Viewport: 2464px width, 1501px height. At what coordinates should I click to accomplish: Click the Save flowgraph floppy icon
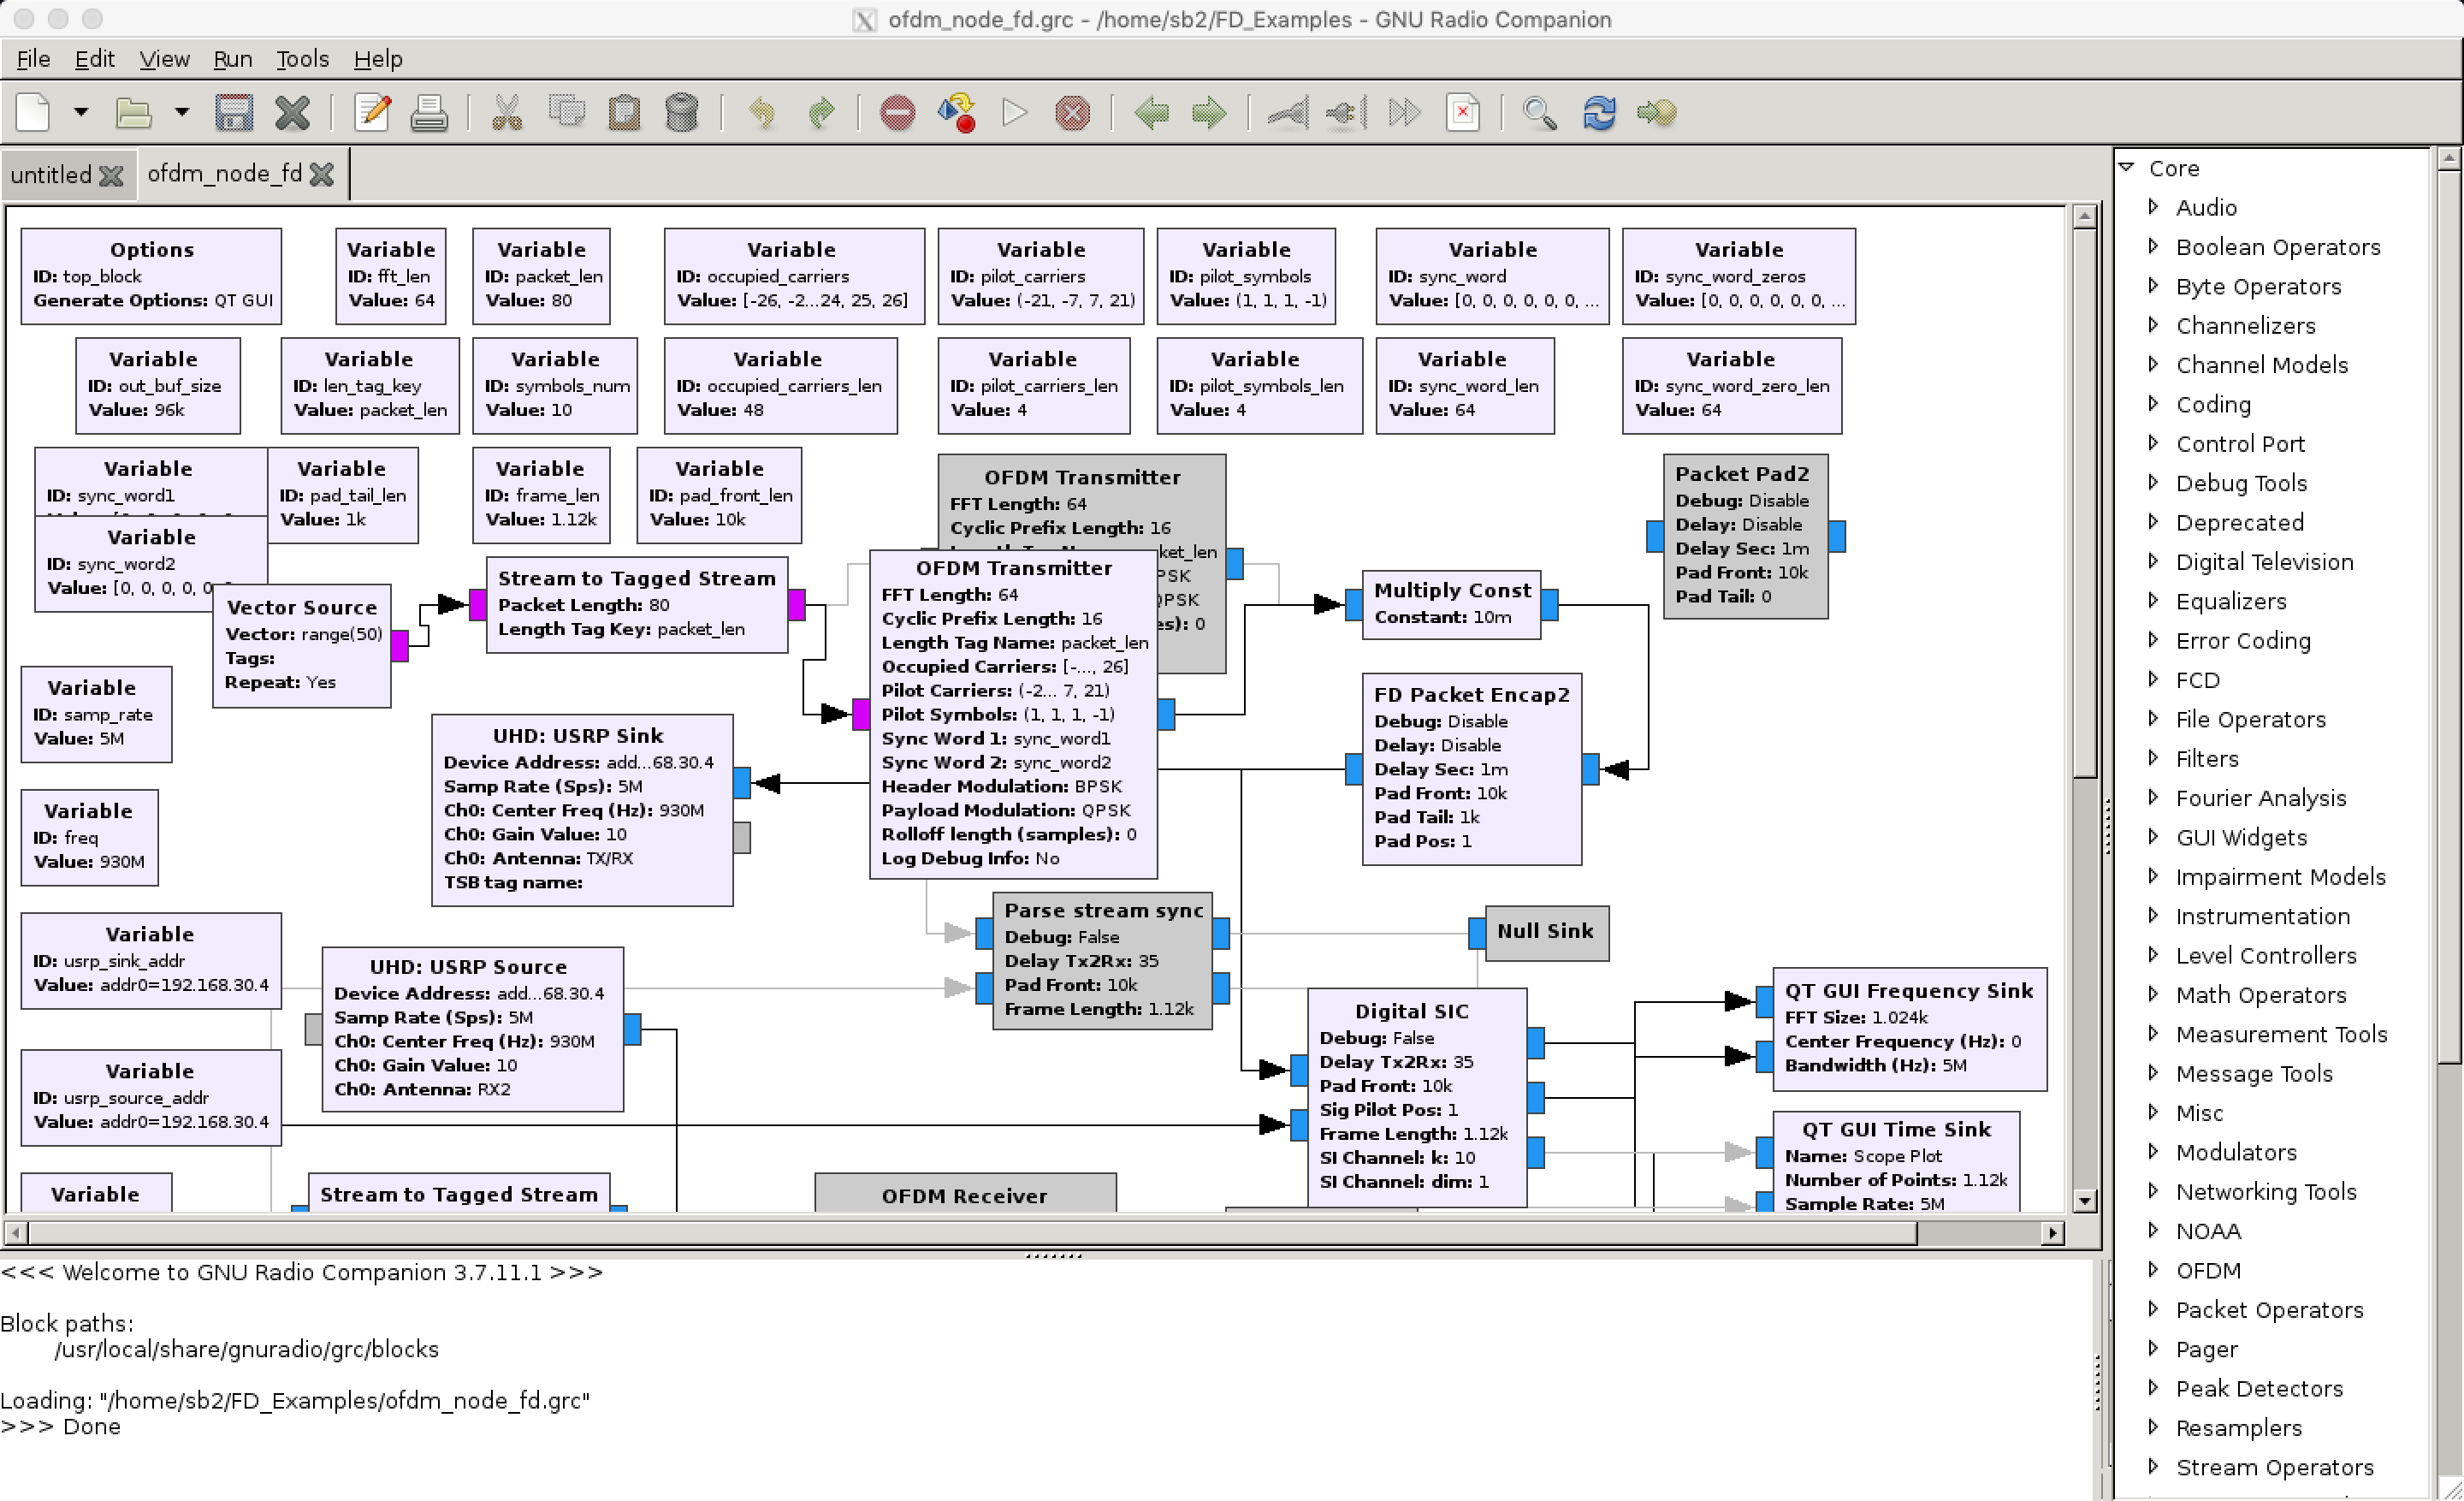tap(234, 113)
